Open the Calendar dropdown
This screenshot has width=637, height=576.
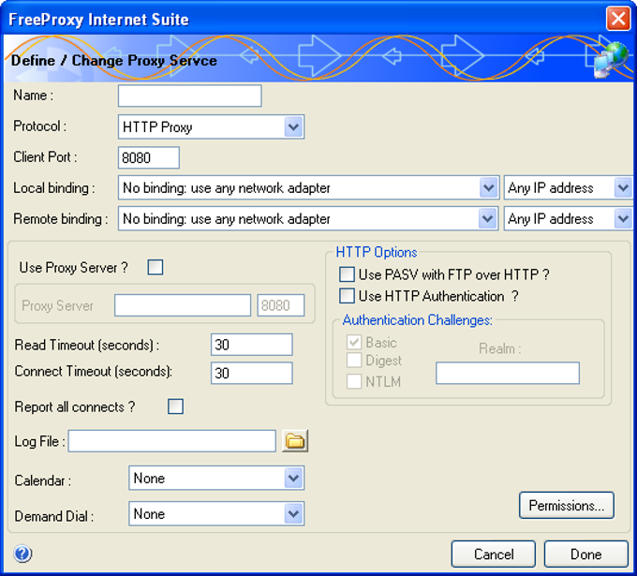click(x=216, y=478)
